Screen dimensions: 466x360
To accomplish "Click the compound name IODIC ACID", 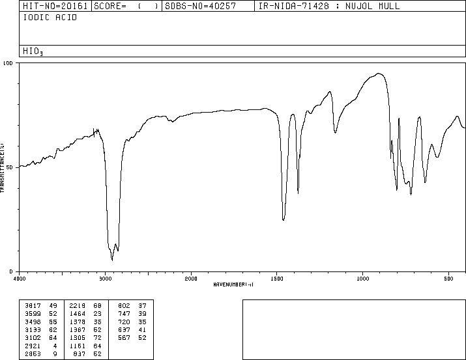I will 50,18.
